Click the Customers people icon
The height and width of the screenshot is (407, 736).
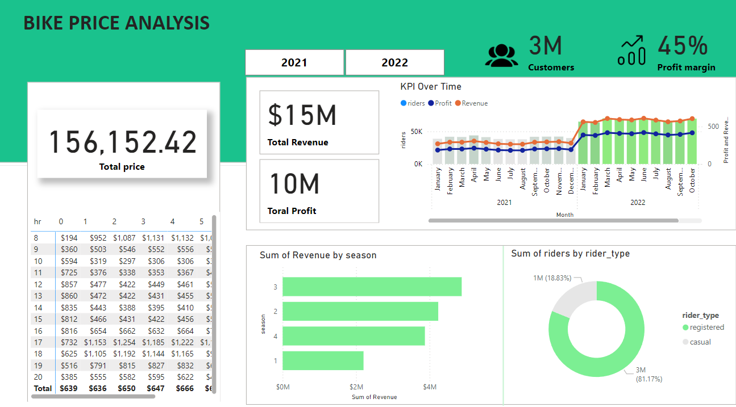pyautogui.click(x=501, y=55)
